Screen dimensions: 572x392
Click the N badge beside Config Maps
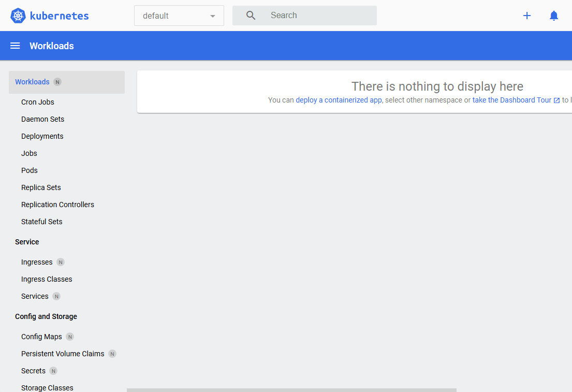coord(70,337)
